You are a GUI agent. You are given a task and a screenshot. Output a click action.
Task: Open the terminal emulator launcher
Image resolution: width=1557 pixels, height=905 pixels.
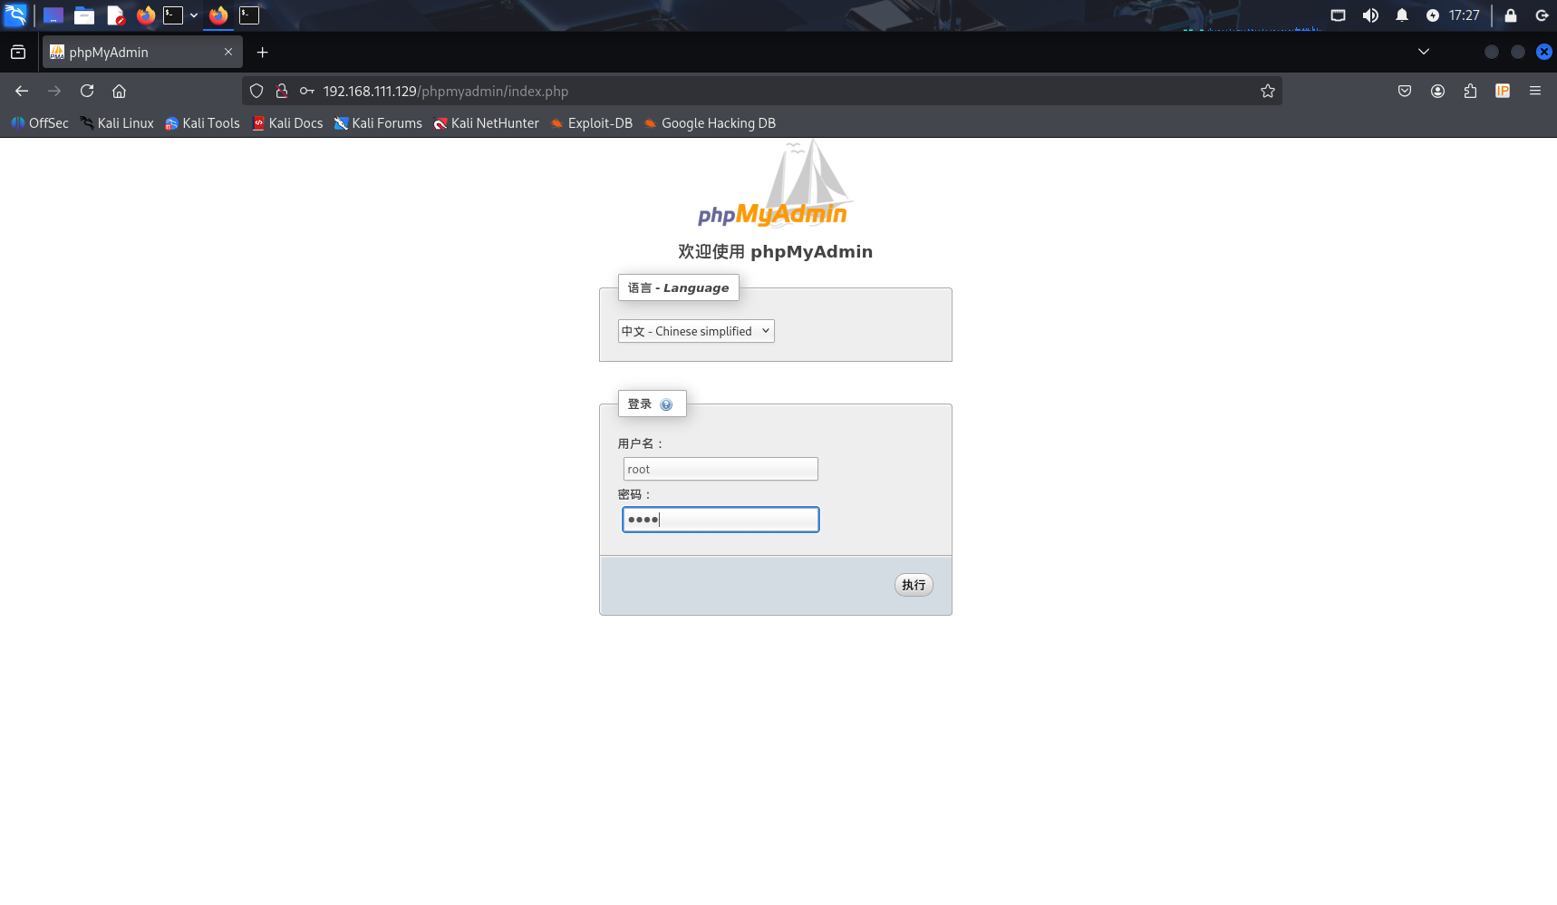173,15
